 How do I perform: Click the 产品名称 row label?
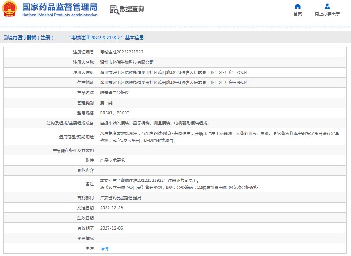pyautogui.click(x=85, y=93)
